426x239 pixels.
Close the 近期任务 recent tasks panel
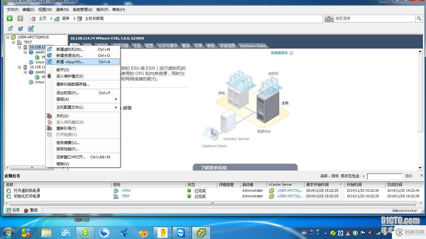click(422, 176)
